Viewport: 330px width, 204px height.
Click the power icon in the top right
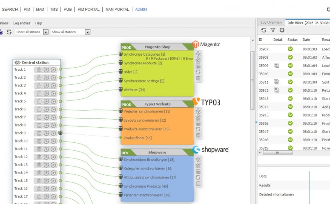coord(328,9)
